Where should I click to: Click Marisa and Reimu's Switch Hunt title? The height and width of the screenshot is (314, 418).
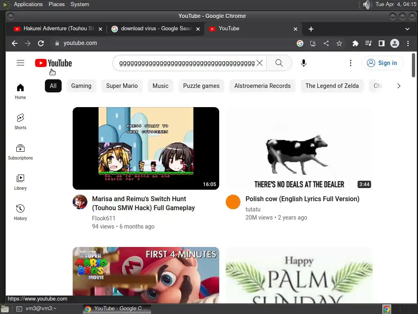click(x=143, y=204)
